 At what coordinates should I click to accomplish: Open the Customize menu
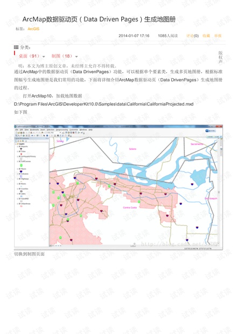pyautogui.click(x=74, y=130)
